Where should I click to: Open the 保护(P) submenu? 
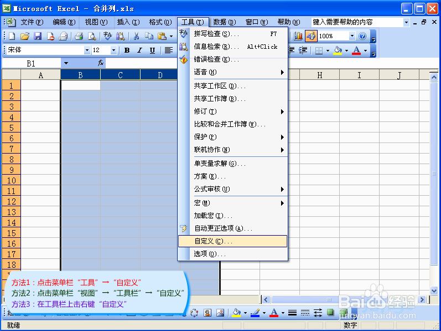[232, 137]
